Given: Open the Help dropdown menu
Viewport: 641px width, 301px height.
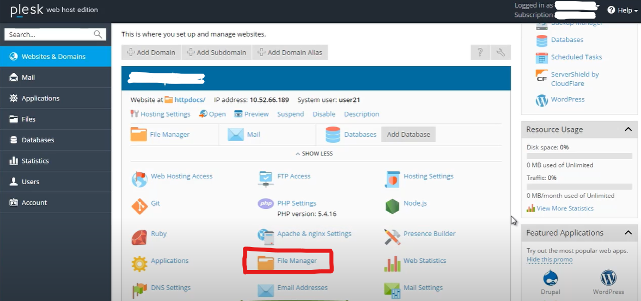Looking at the screenshot, I should 622,10.
